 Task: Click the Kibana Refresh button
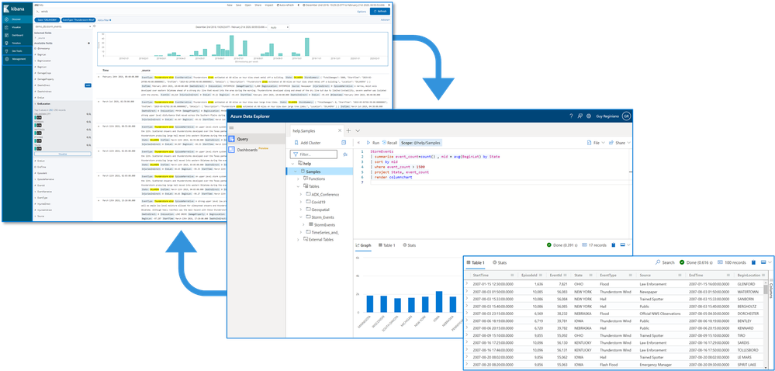pos(380,11)
